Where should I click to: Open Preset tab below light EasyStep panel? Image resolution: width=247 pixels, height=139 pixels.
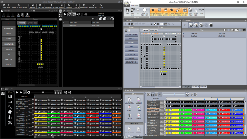(x=196, y=87)
